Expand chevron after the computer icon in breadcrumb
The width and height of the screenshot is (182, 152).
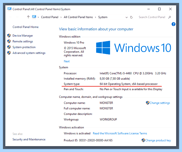point(38,17)
